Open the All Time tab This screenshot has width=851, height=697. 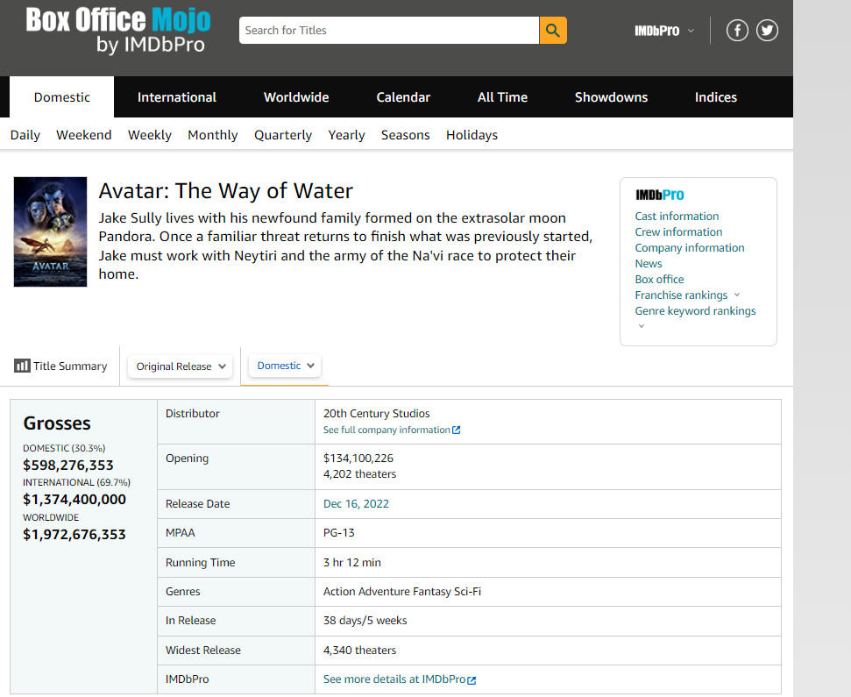click(x=502, y=97)
